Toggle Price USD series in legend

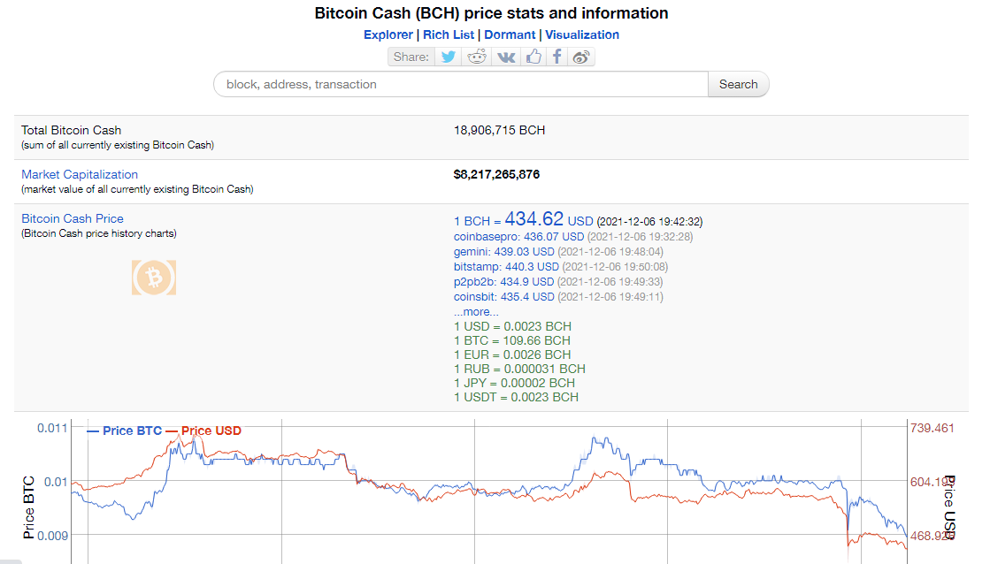[204, 431]
